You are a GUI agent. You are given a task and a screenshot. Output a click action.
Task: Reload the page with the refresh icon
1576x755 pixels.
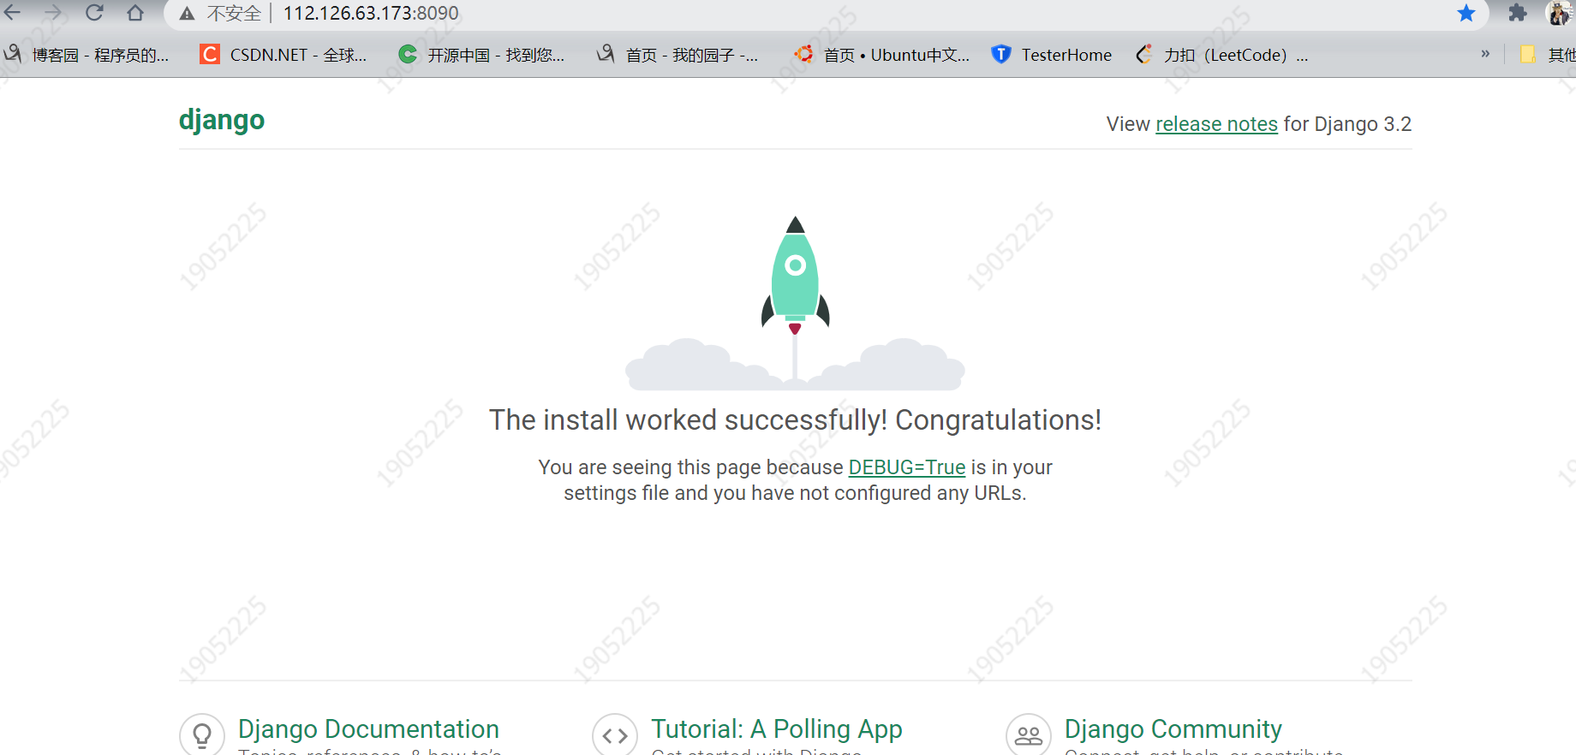click(94, 13)
